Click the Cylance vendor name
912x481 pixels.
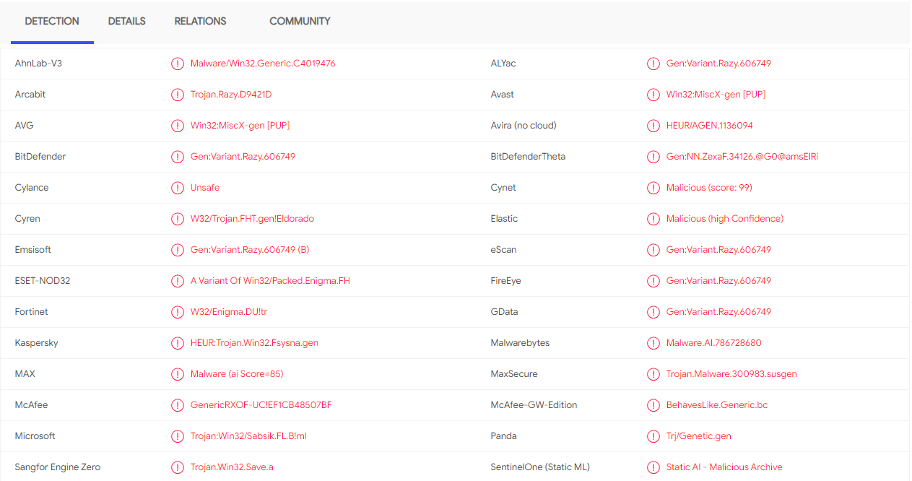pos(32,188)
